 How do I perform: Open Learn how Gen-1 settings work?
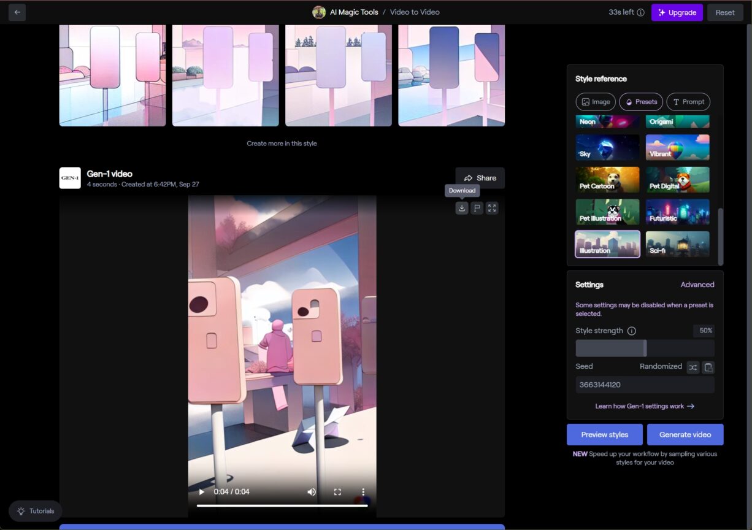(644, 405)
